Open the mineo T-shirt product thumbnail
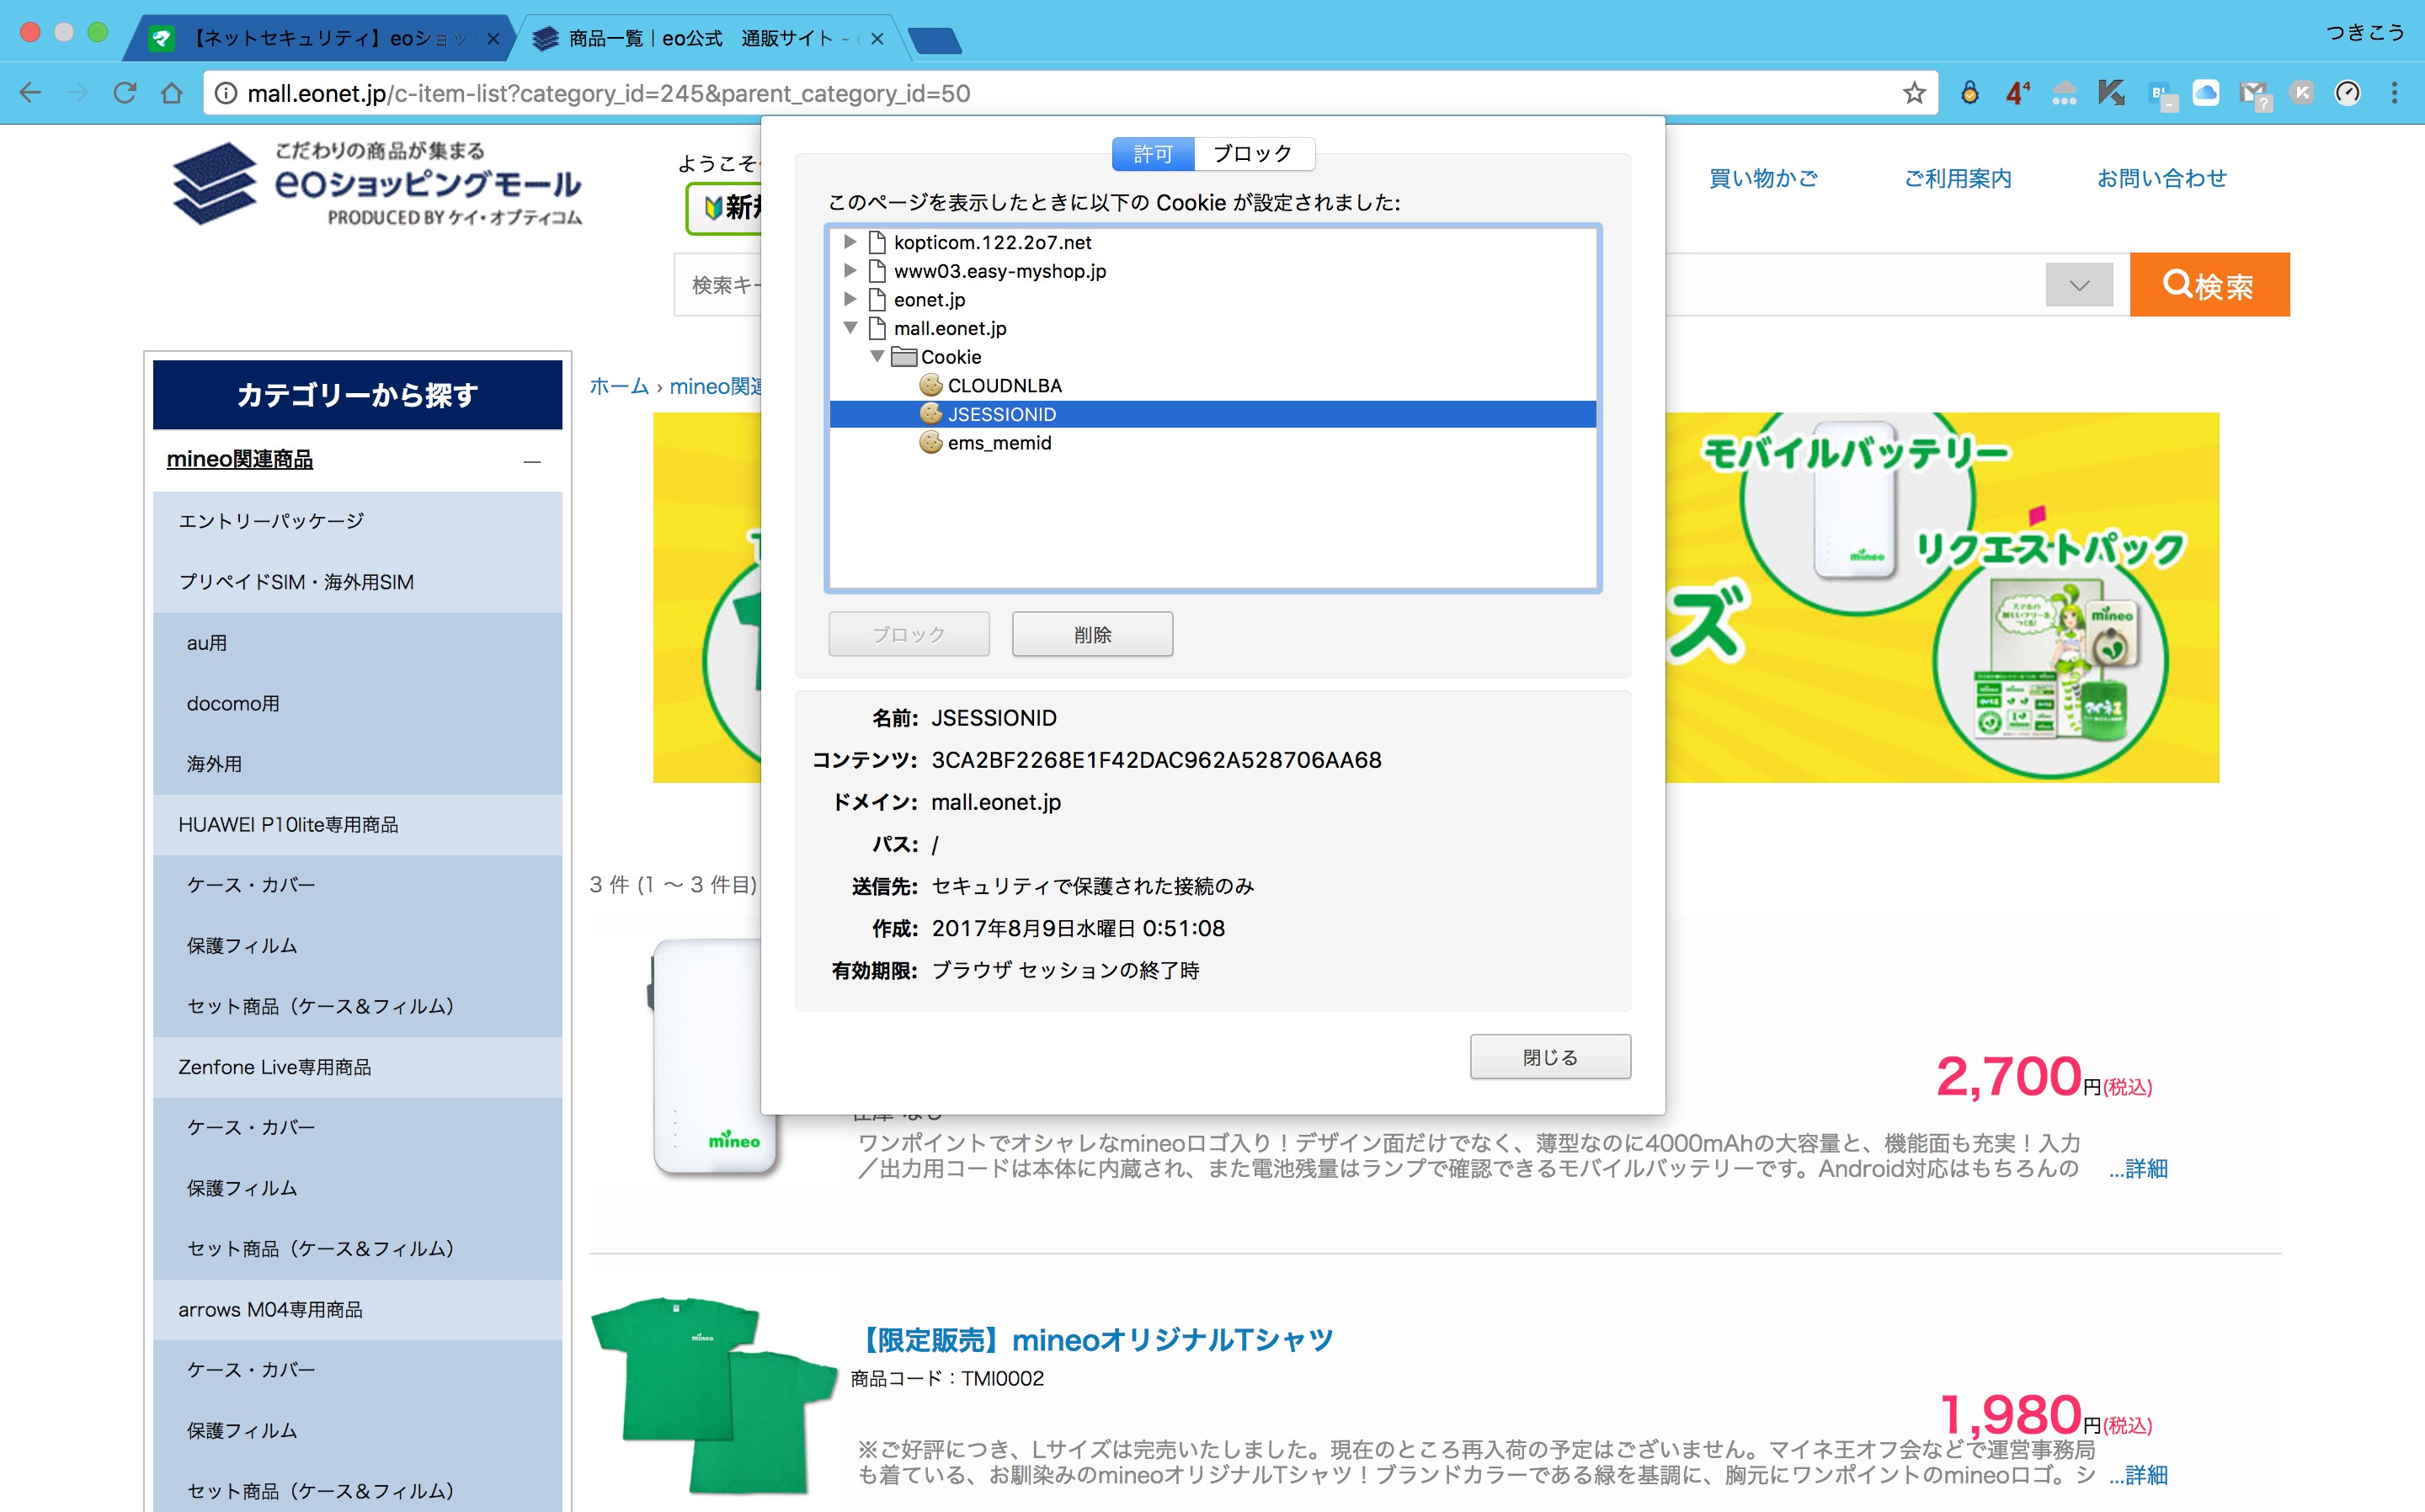The image size is (2425, 1512). pos(712,1393)
